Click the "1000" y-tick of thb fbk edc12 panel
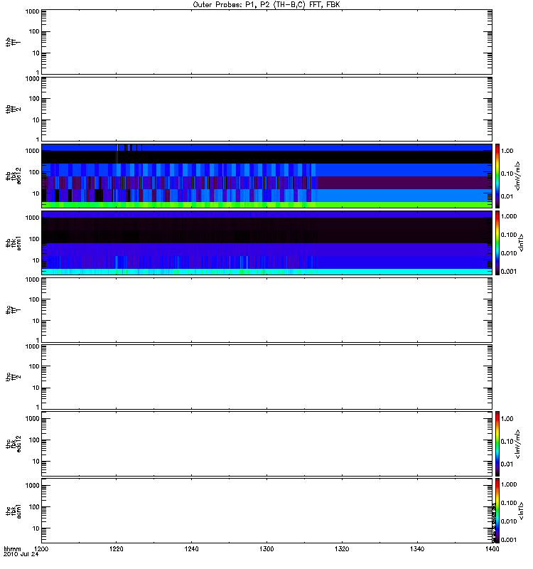 32,151
